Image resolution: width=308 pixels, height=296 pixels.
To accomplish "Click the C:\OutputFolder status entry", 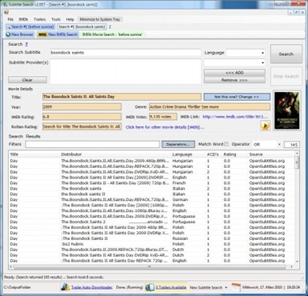I will 18,287.
